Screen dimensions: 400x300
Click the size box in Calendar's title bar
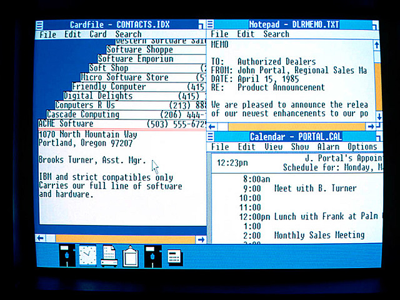379,137
